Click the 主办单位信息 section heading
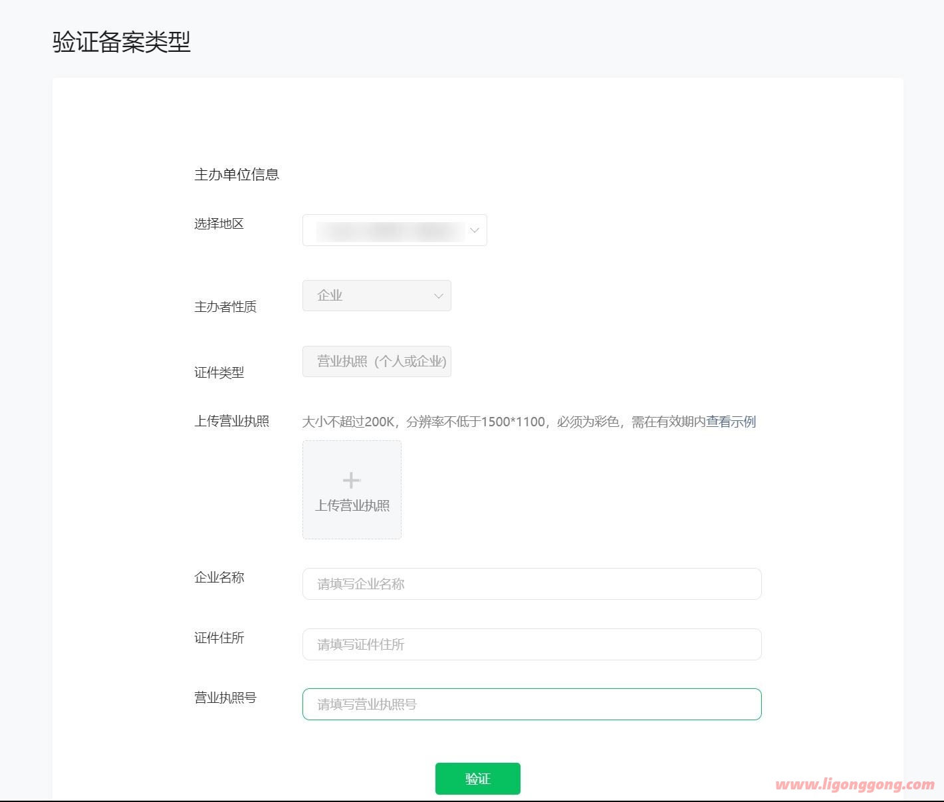 (x=237, y=174)
